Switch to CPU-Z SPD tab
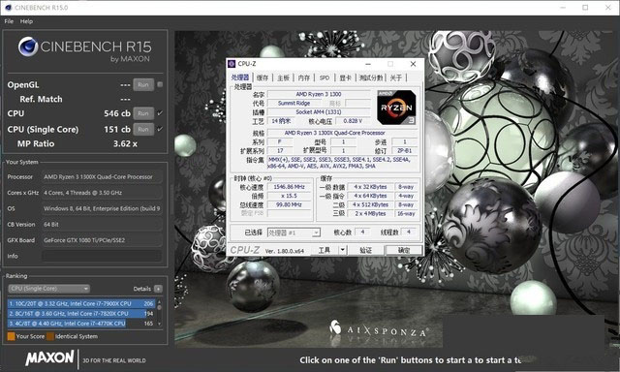This screenshot has height=372, width=620. pyautogui.click(x=325, y=77)
